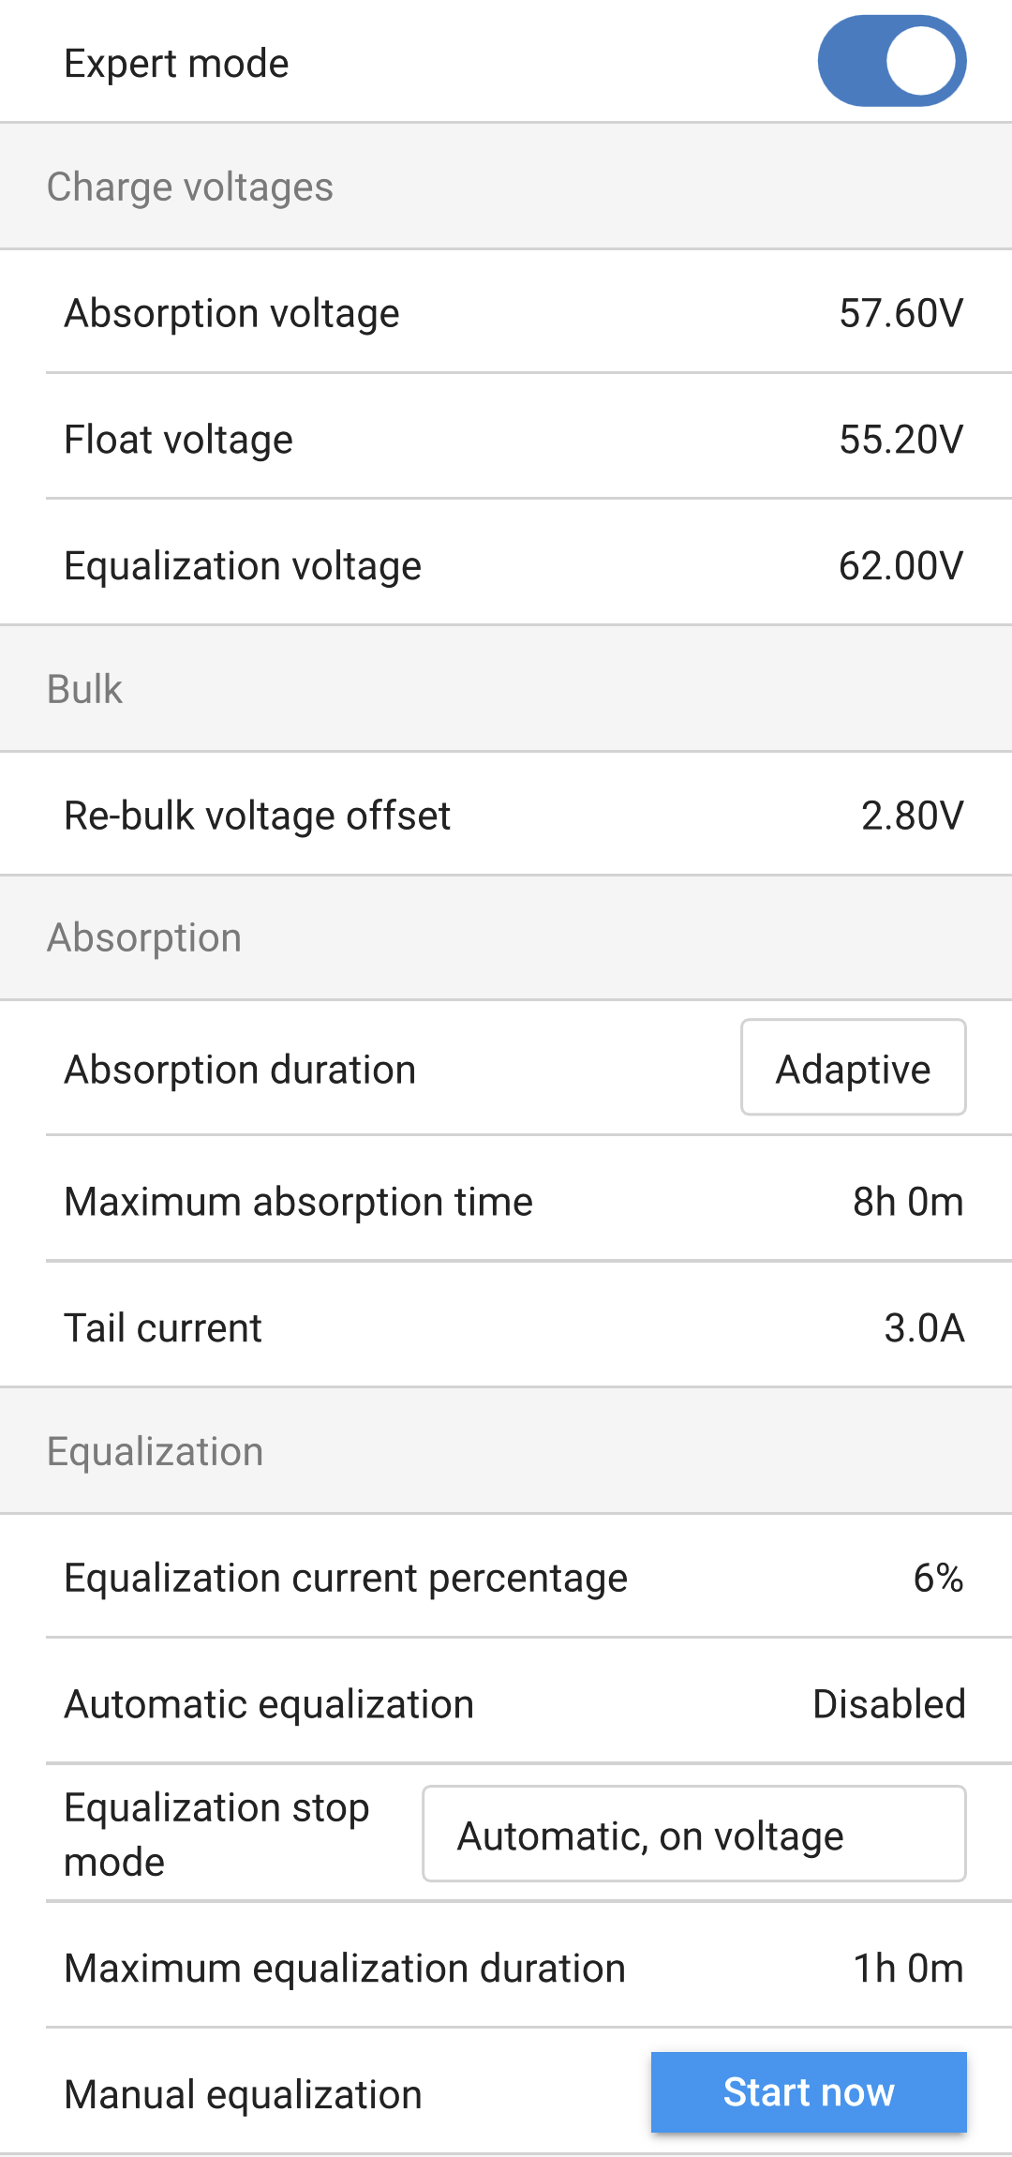
Task: Tap the Tail current row label
Action: point(163,1328)
